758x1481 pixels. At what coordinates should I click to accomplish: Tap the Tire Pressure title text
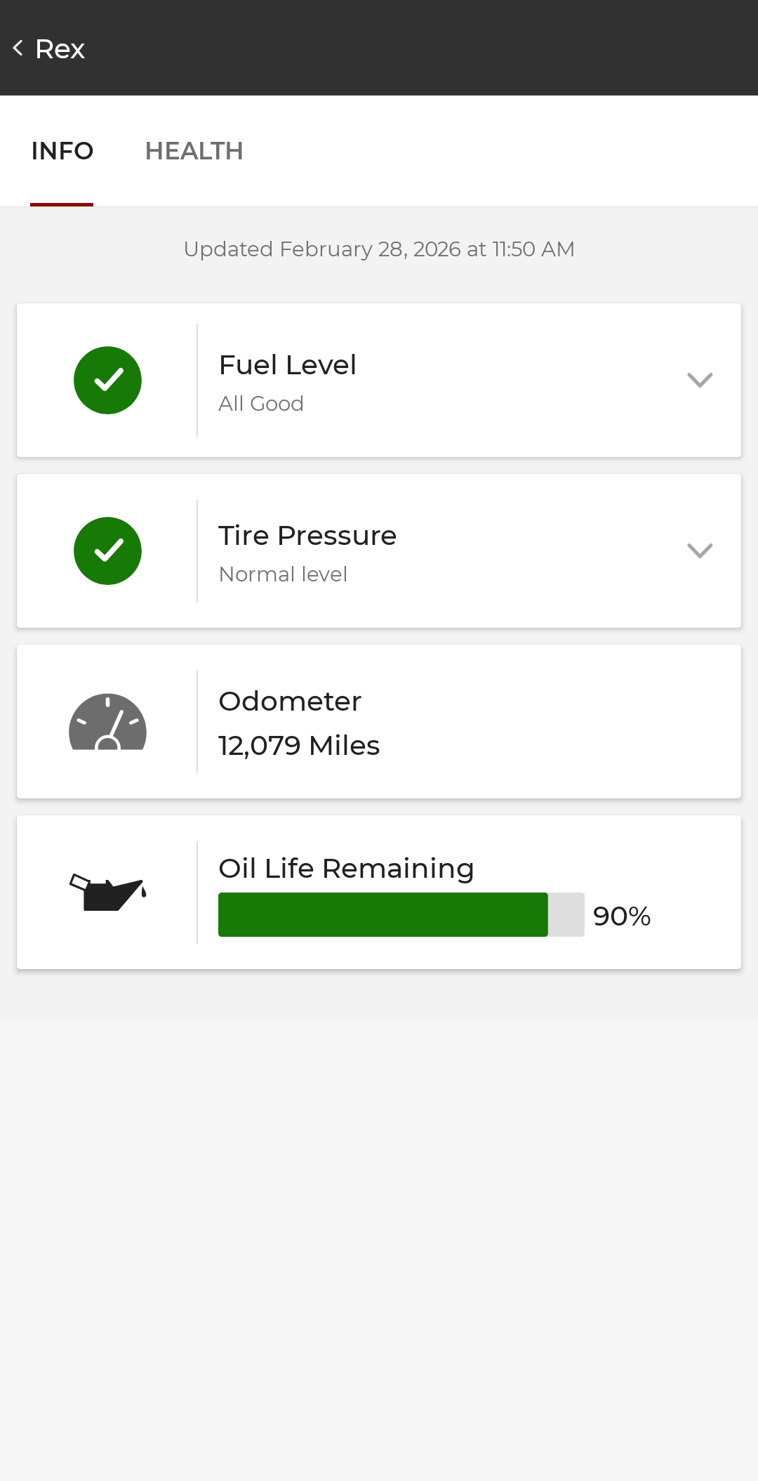tap(307, 536)
